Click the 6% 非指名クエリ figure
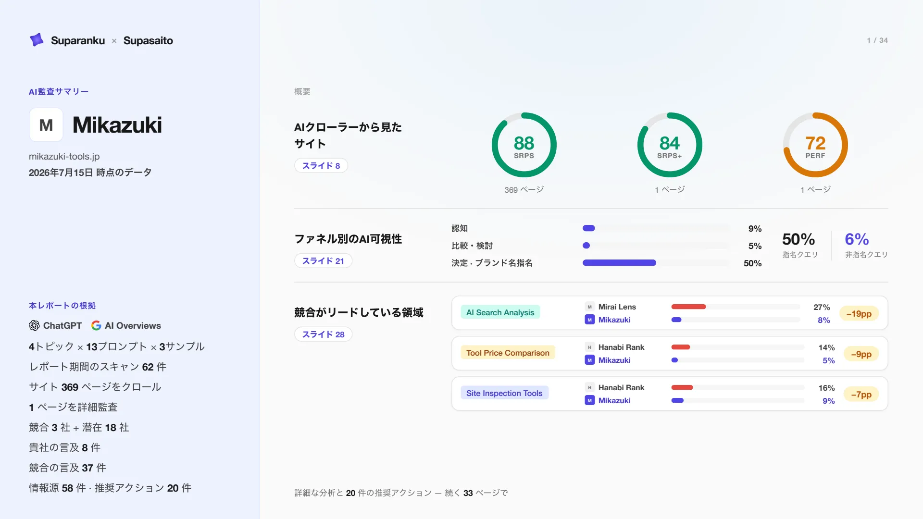Image resolution: width=923 pixels, height=519 pixels. (x=866, y=245)
